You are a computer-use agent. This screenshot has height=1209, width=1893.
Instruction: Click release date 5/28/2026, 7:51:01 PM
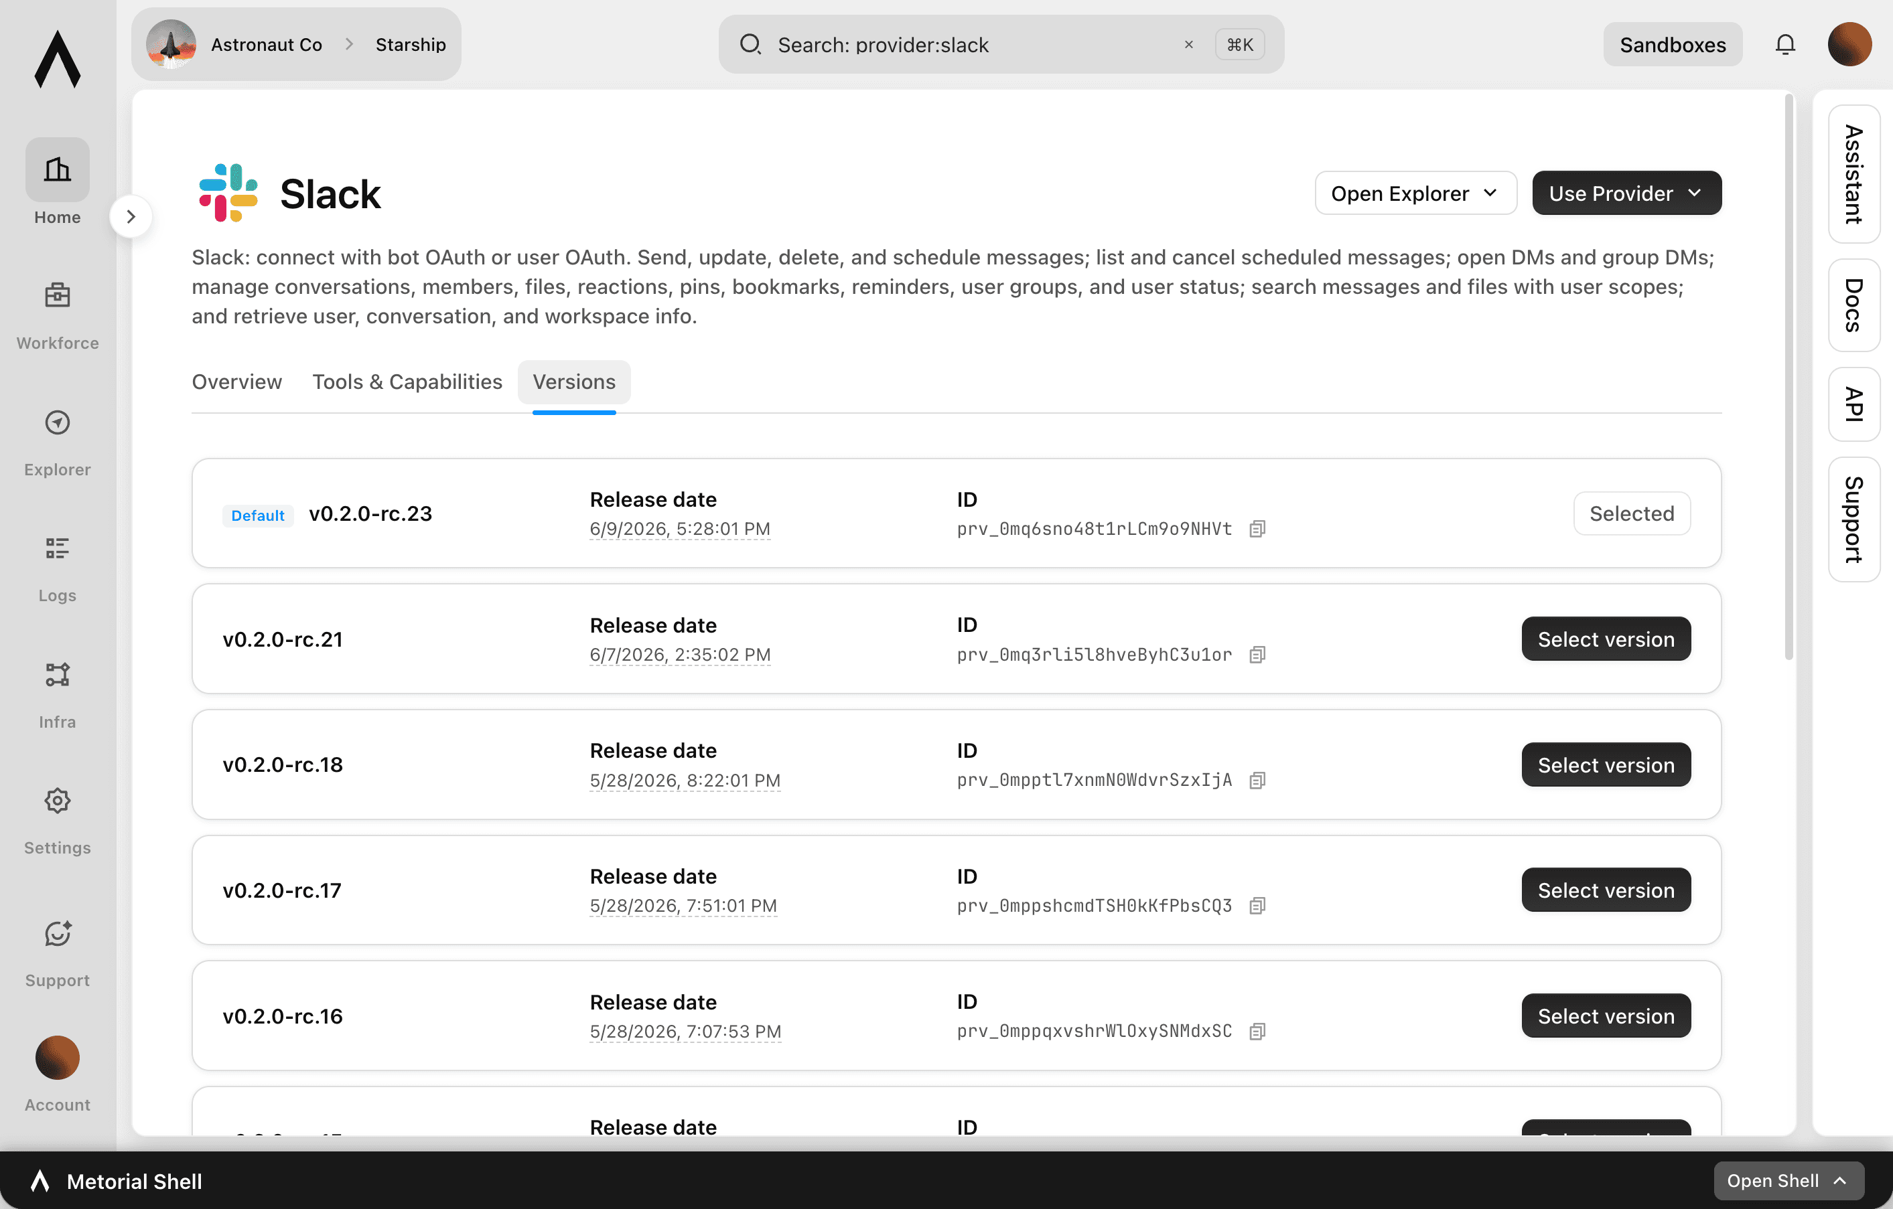tap(683, 906)
